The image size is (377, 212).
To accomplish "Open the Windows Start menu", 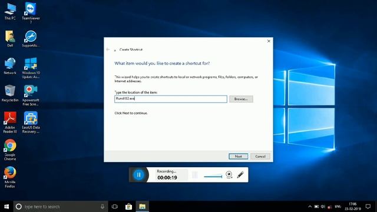I will 6,207.
